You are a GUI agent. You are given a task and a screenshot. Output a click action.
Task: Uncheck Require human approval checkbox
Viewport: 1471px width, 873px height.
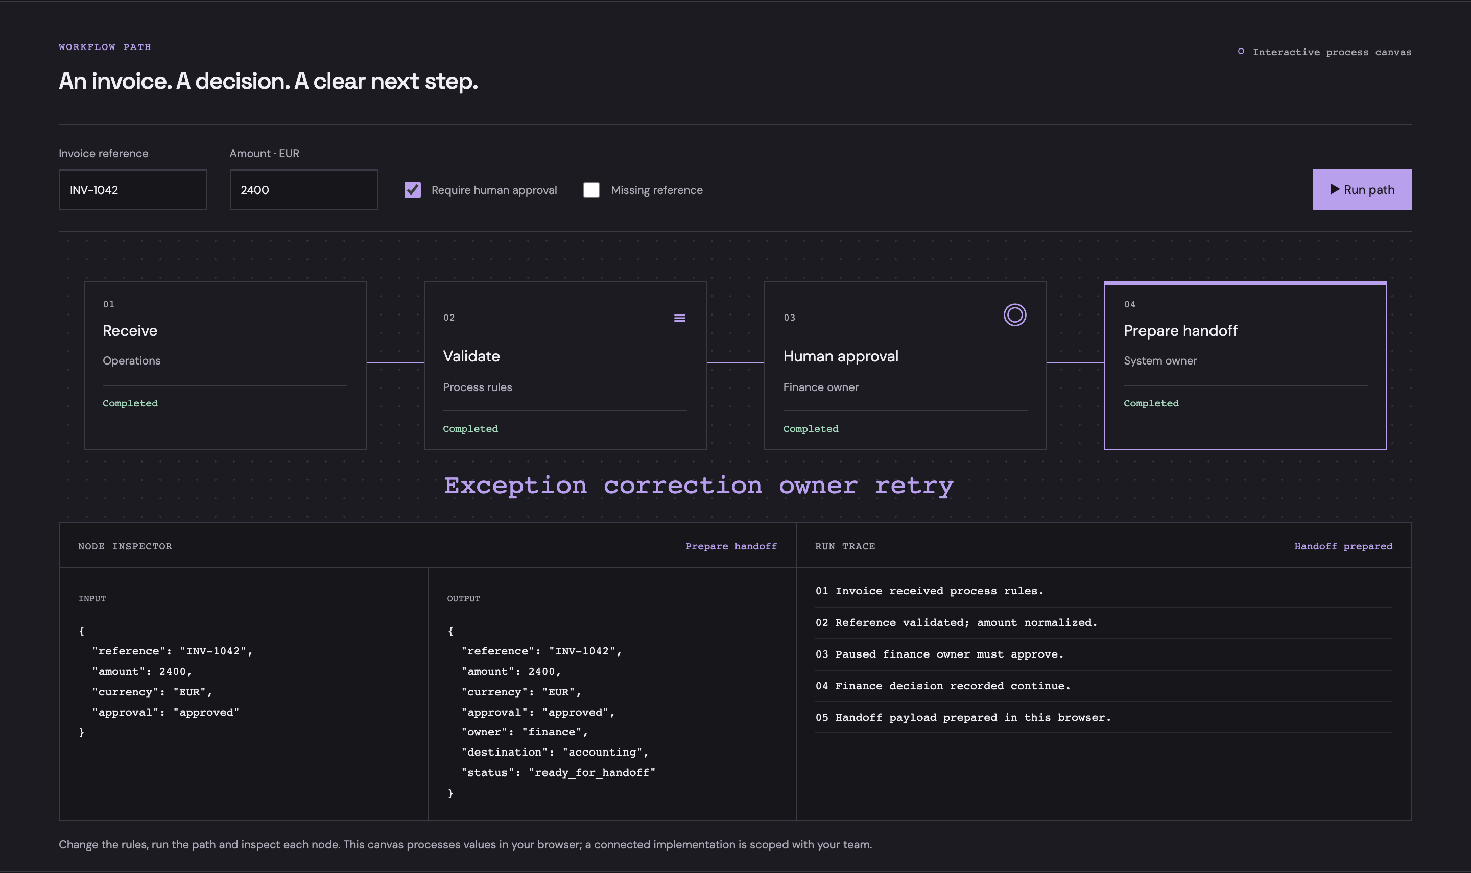tap(413, 189)
